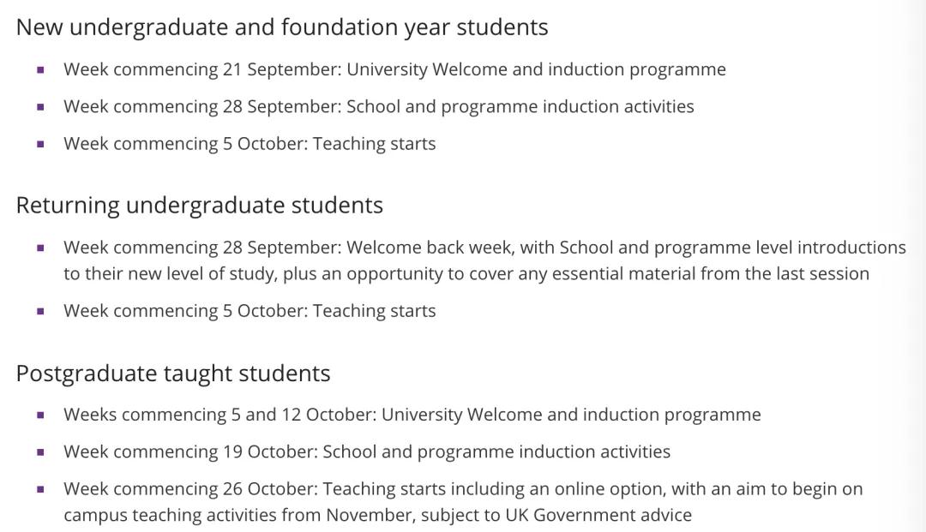The width and height of the screenshot is (926, 532).
Task: Click the New undergraduate and foundation year heading
Action: tap(282, 27)
